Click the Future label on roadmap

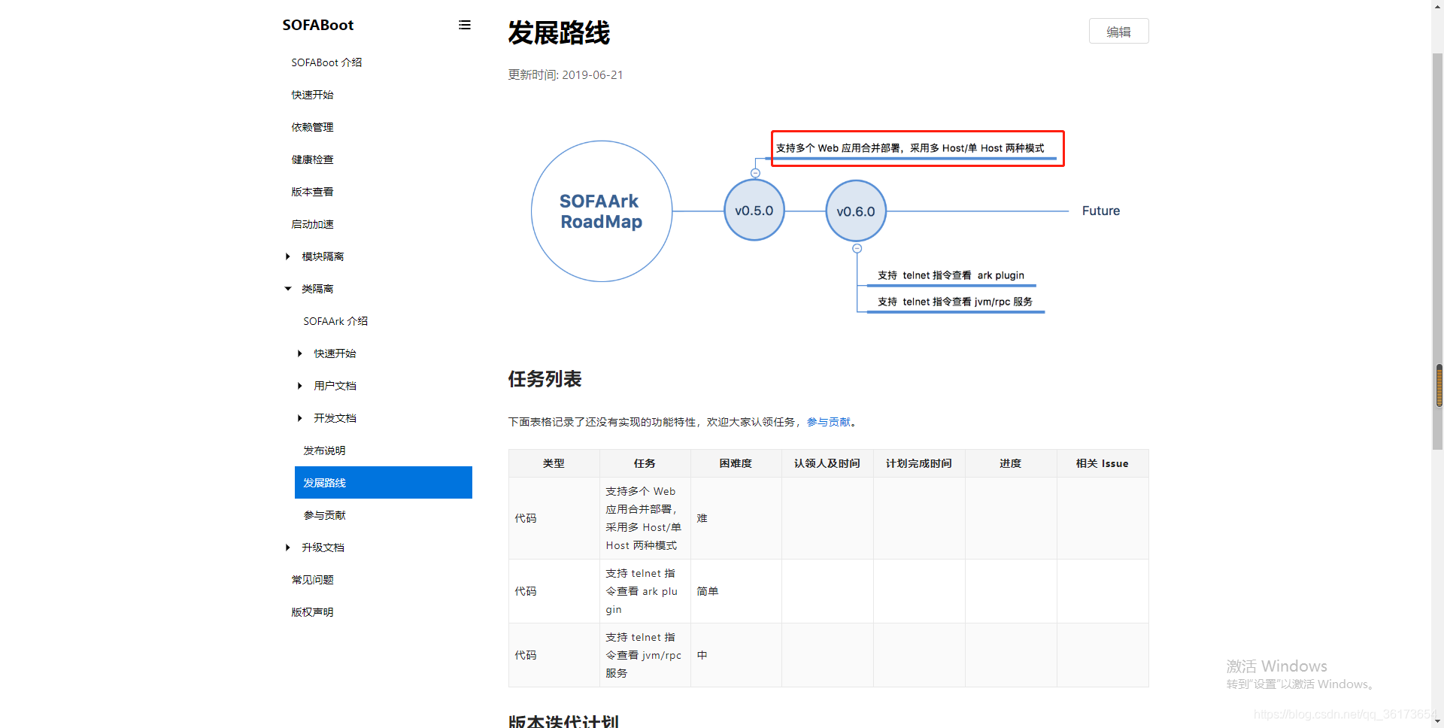pyautogui.click(x=1101, y=211)
